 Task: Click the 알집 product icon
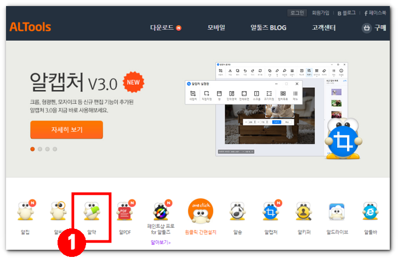click(26, 210)
